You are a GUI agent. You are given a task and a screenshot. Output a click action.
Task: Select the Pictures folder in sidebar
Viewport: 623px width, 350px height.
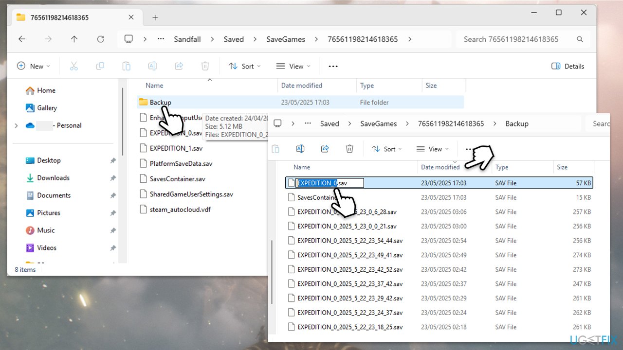pos(49,213)
